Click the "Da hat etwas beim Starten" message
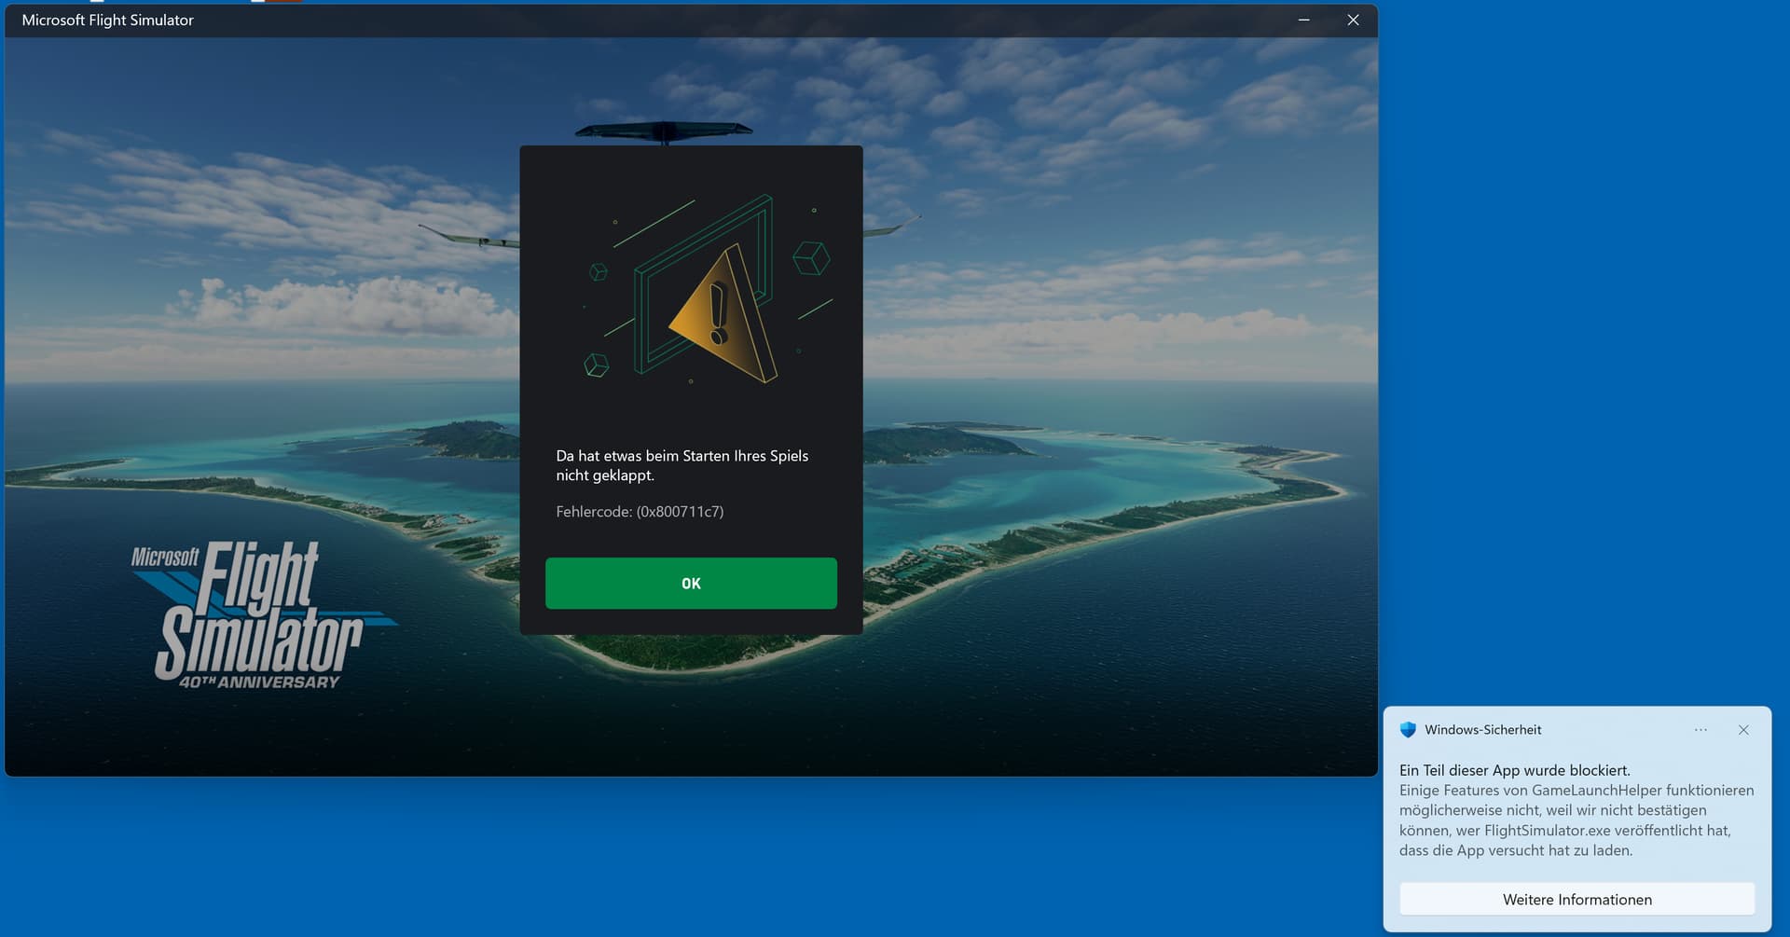 [x=682, y=465]
